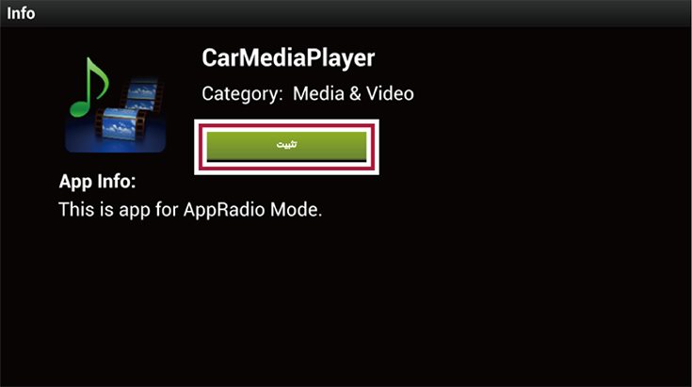Click the word AppRadio in description

point(224,210)
